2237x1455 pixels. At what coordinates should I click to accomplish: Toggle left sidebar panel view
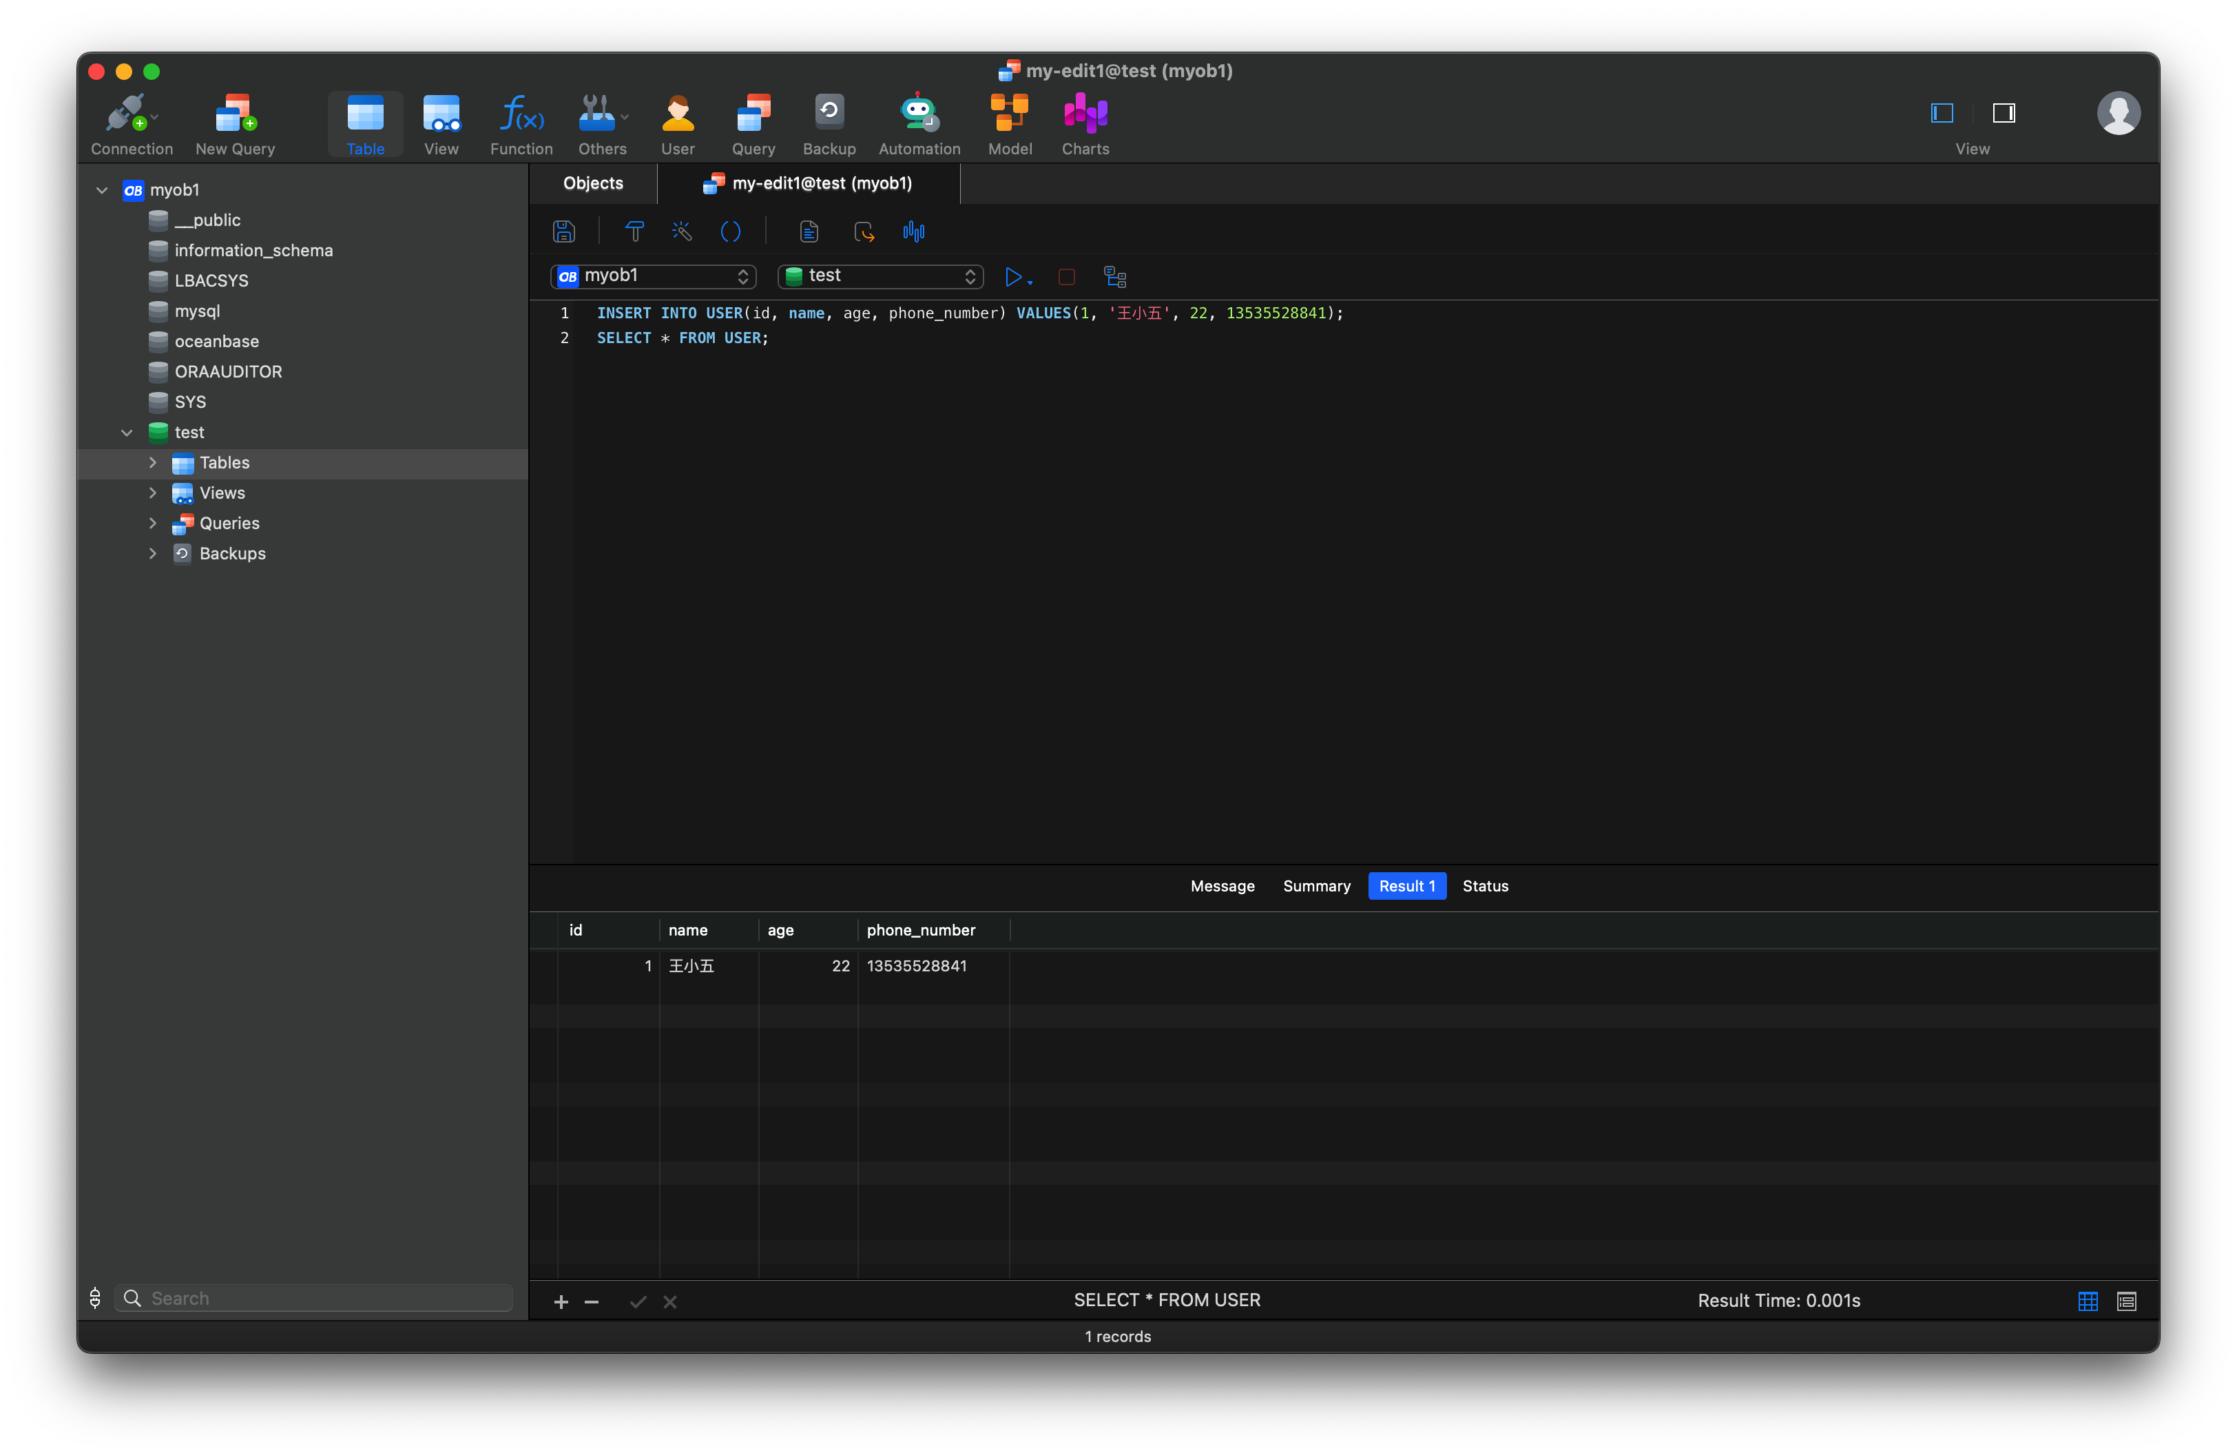pyautogui.click(x=1942, y=112)
